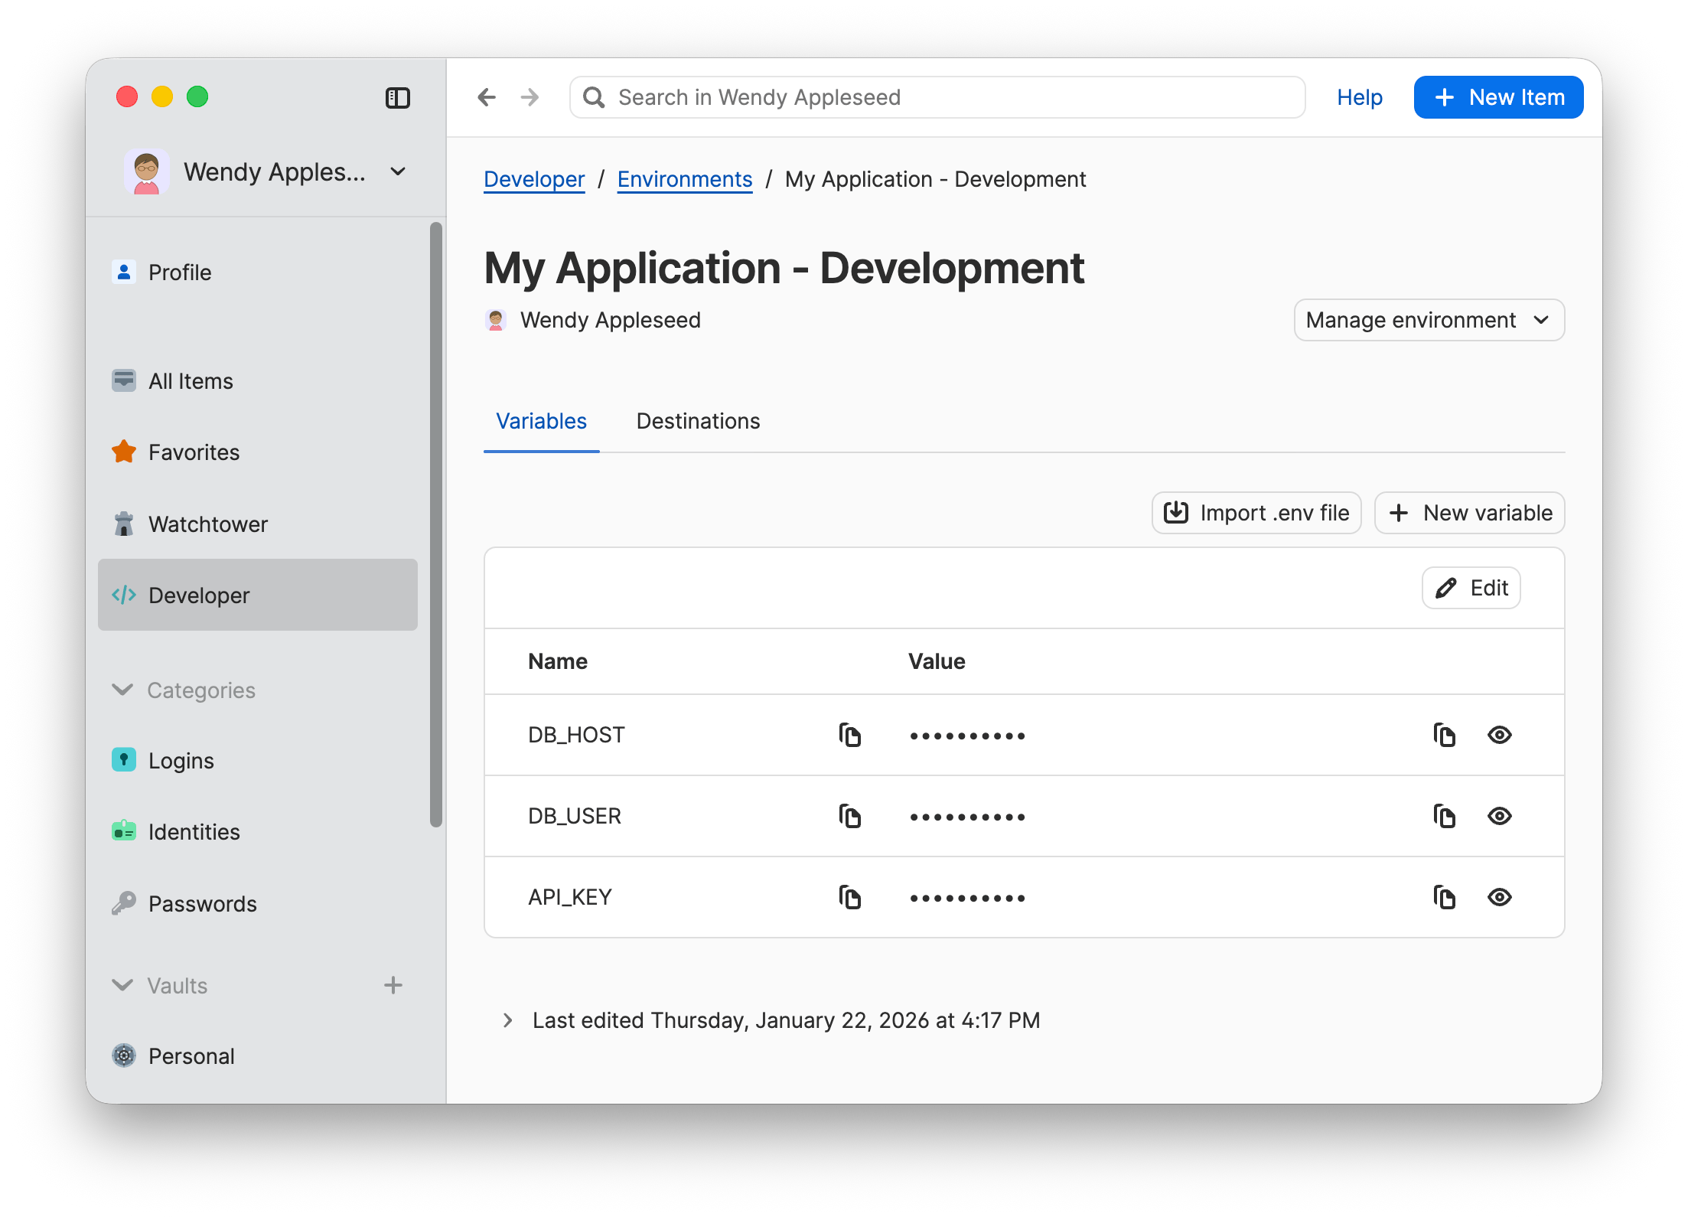Open the Developer section in sidebar
The image size is (1688, 1217).
pyautogui.click(x=198, y=595)
